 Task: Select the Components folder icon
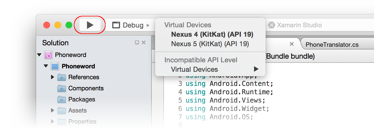(x=61, y=88)
